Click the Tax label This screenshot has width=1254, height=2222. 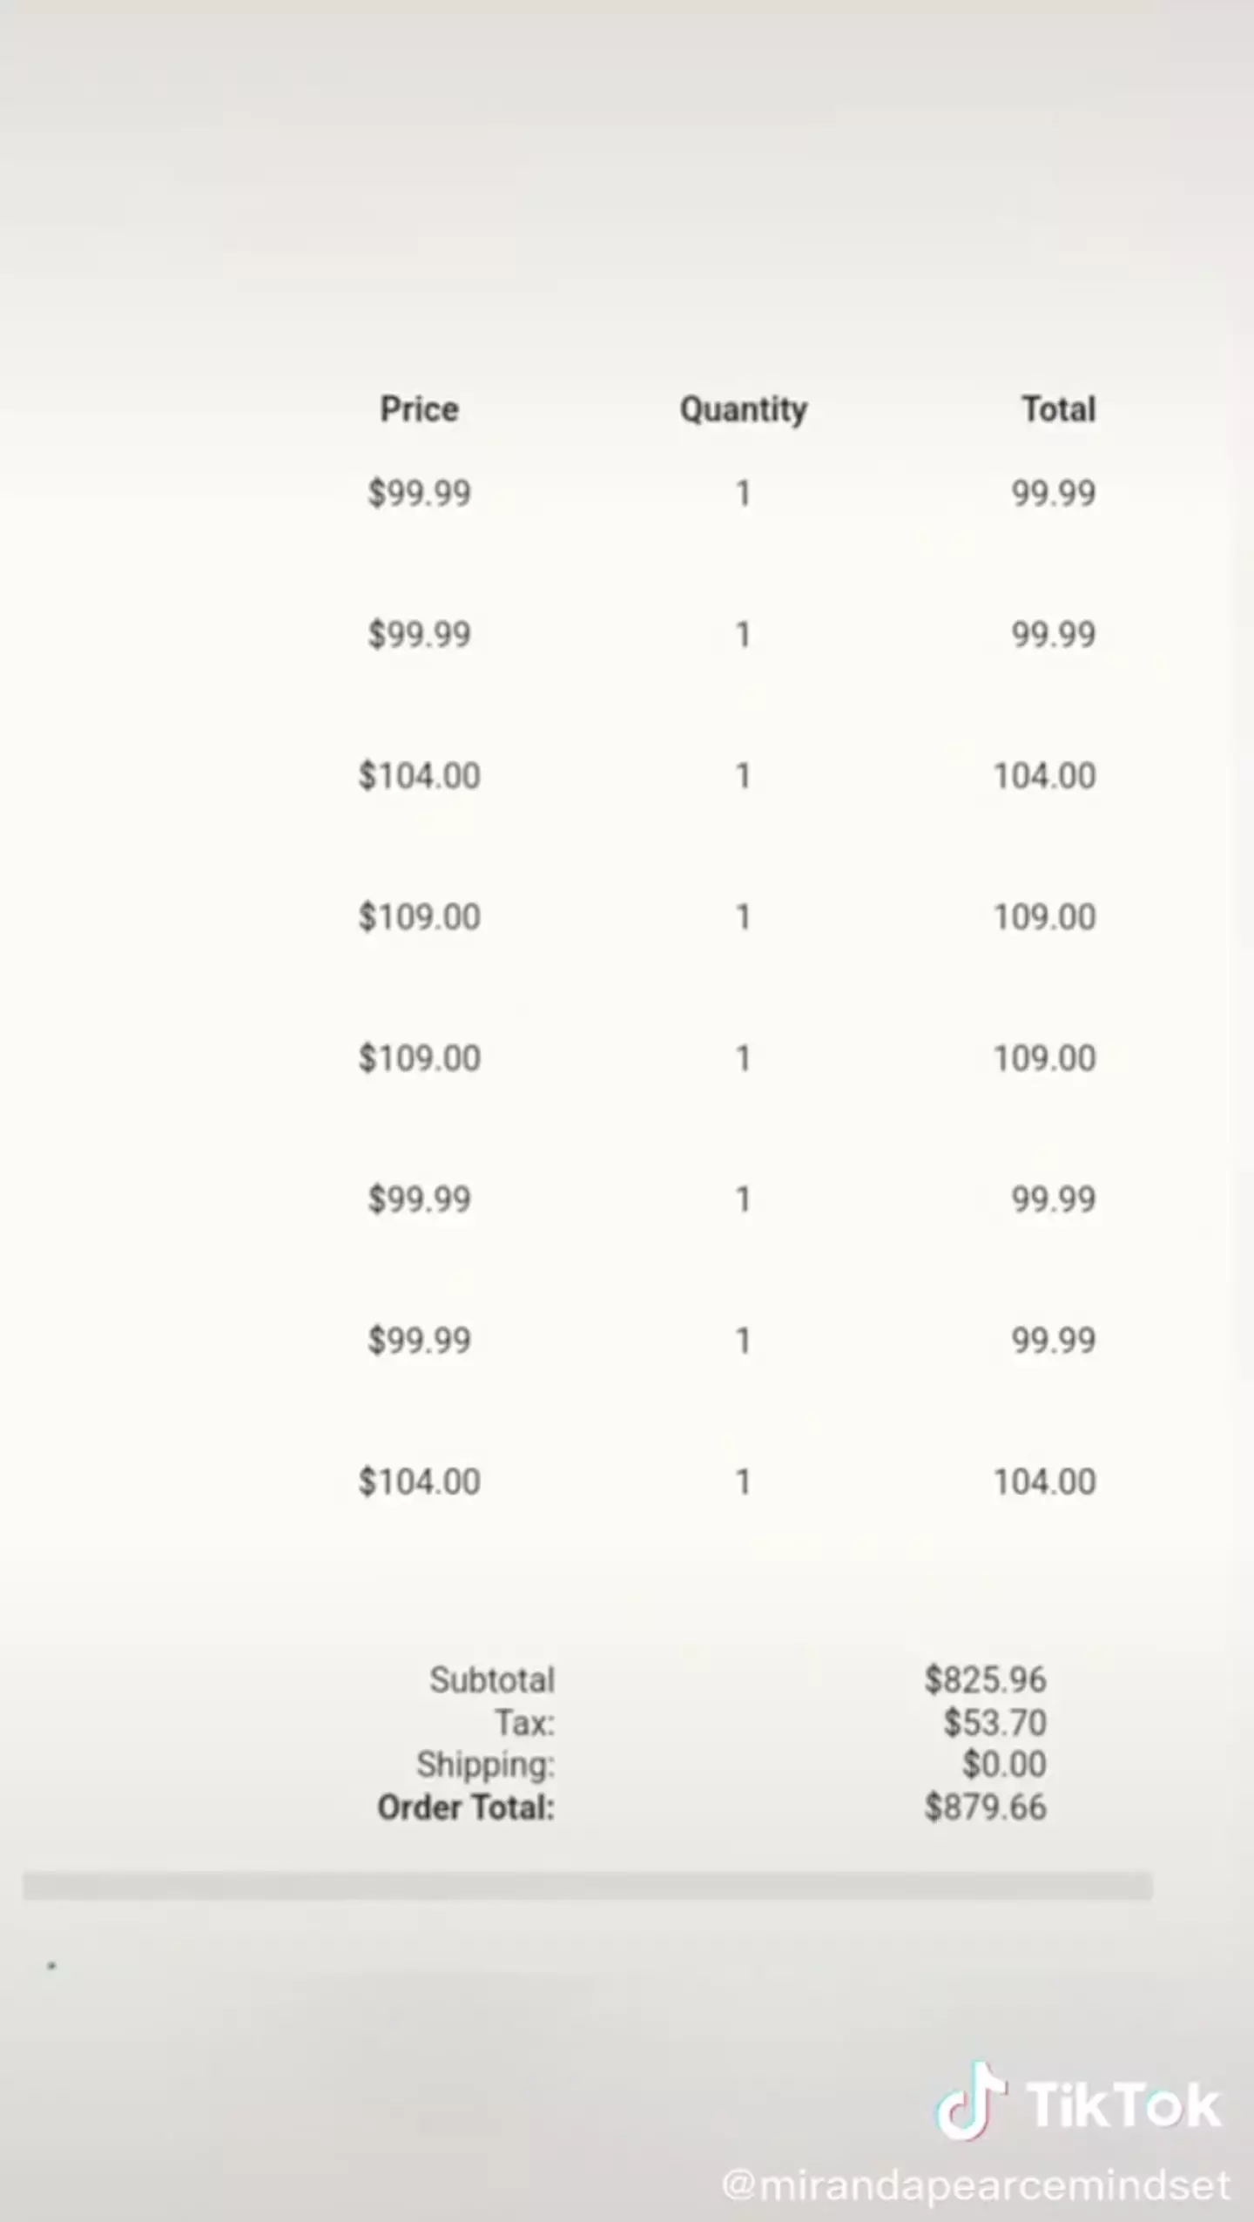pos(524,1722)
